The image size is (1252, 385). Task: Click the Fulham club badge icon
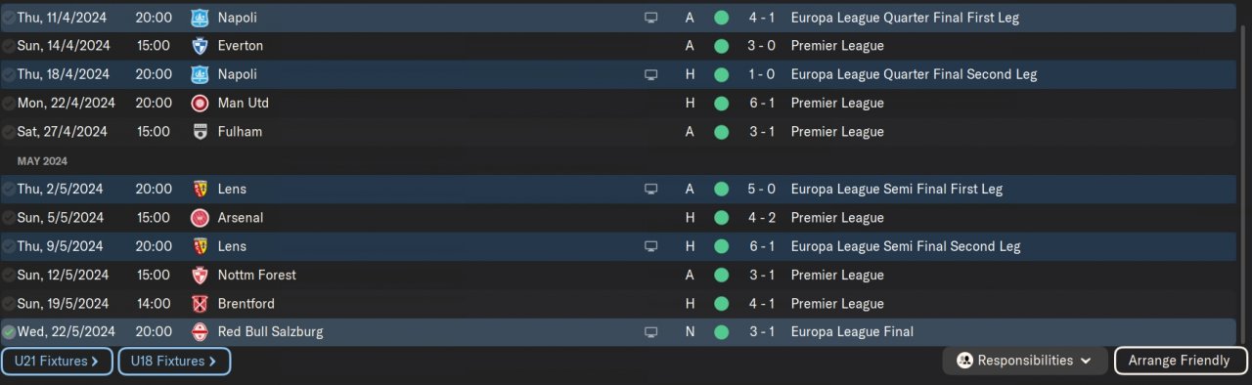pyautogui.click(x=200, y=132)
